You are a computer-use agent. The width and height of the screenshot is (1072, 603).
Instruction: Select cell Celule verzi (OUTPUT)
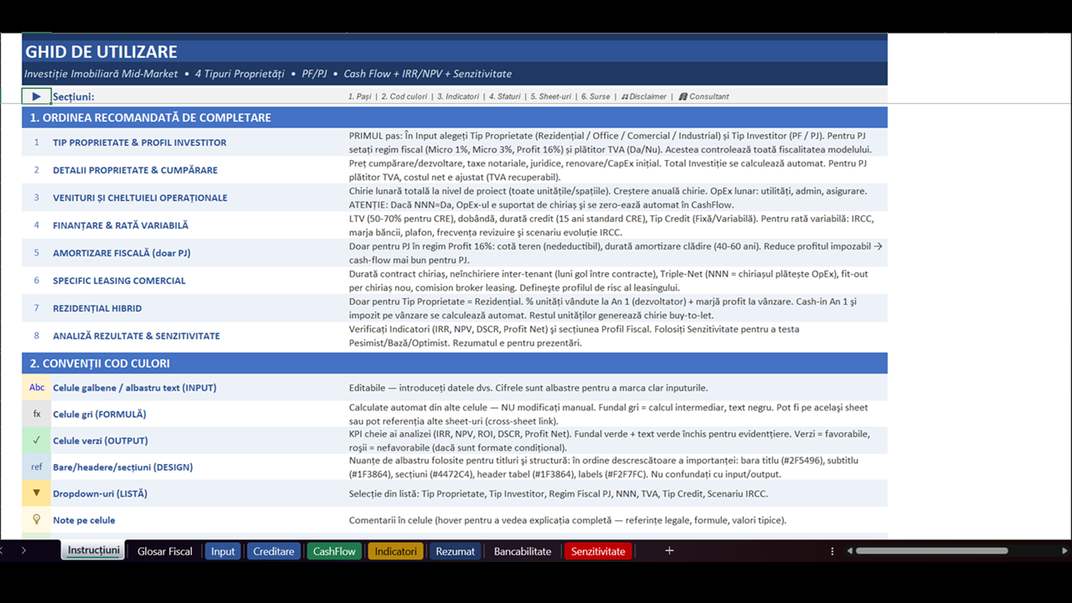[199, 441]
